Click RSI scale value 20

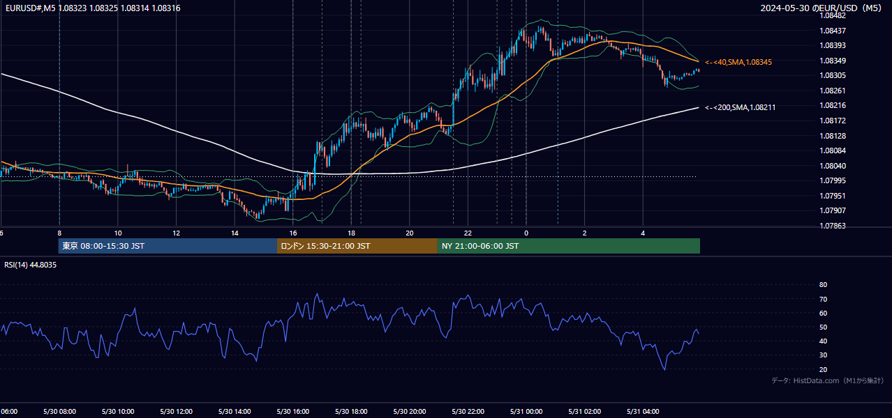tap(823, 369)
